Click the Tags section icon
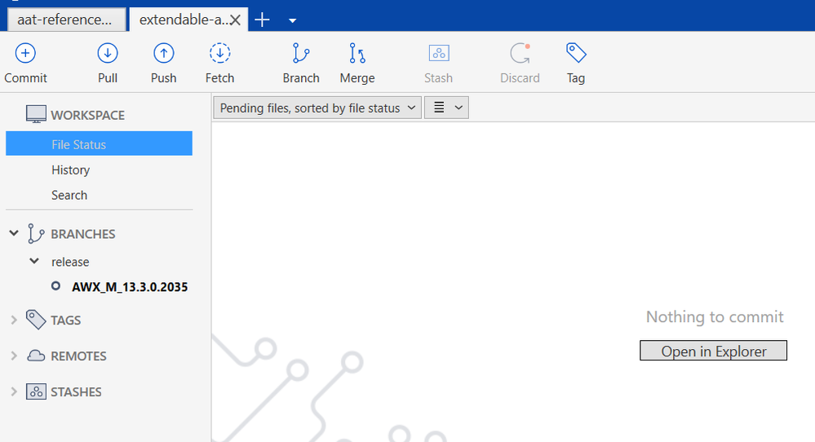Viewport: 815px width, 442px height. click(36, 320)
